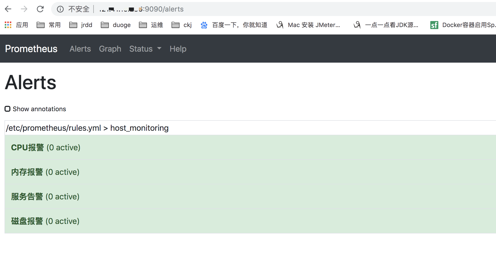Expand the 服务告警 alert rule
496x257 pixels.
[27, 196]
